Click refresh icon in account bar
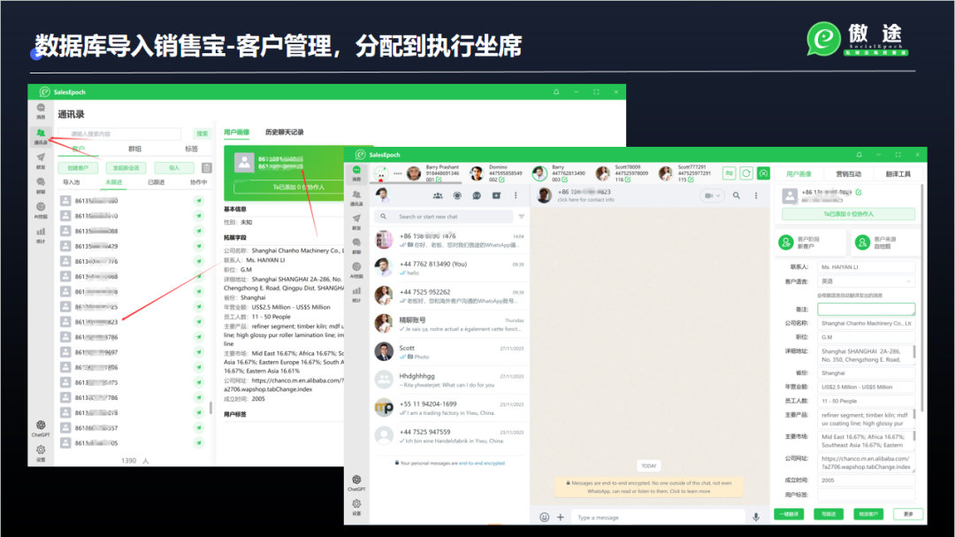 (746, 173)
